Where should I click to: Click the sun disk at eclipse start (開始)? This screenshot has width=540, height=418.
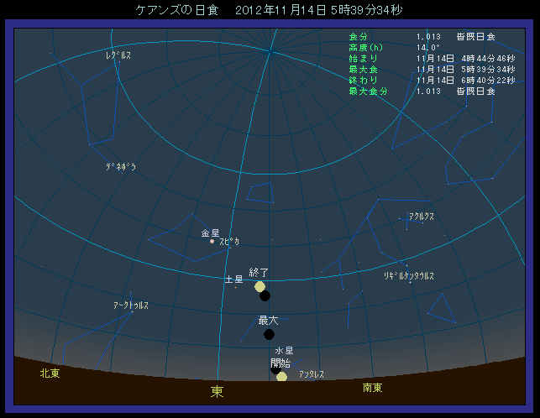(x=281, y=377)
